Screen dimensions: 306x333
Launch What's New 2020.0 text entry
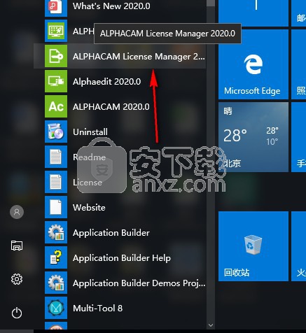coord(111,6)
